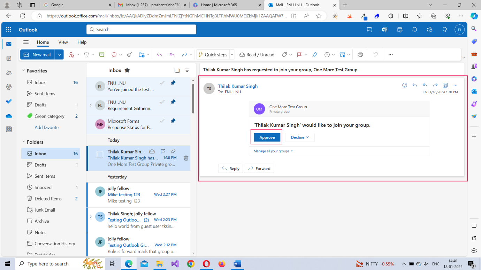Click the Sweep broom icon in ribbon
This screenshot has width=481, height=270.
pos(129,55)
